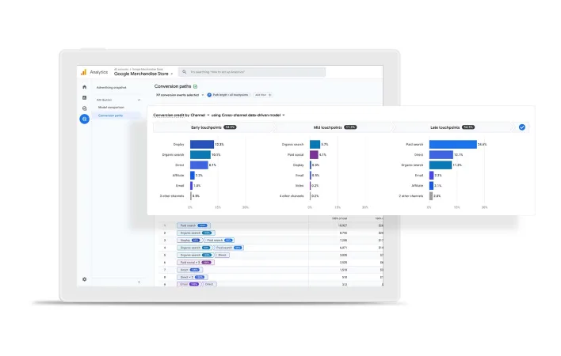Click the Analytics logo icon

click(83, 72)
